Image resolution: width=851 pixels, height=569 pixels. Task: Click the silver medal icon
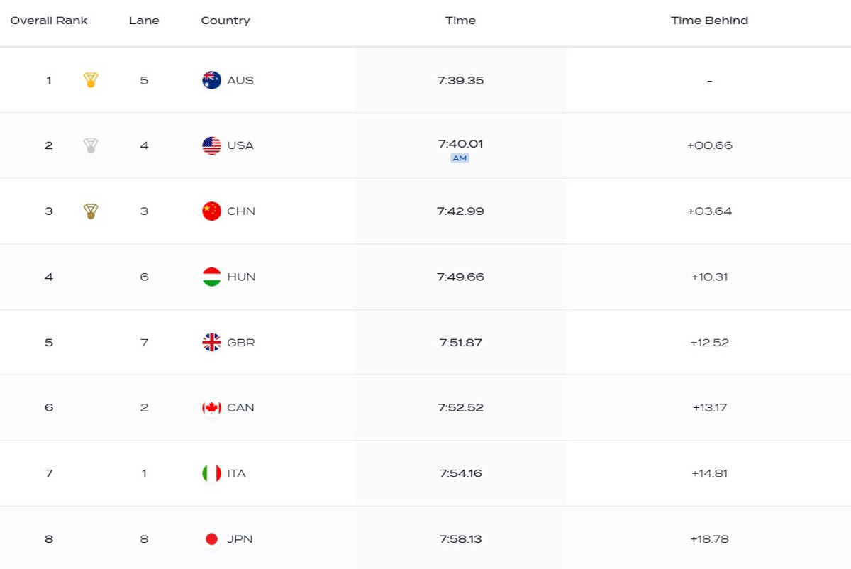(91, 145)
